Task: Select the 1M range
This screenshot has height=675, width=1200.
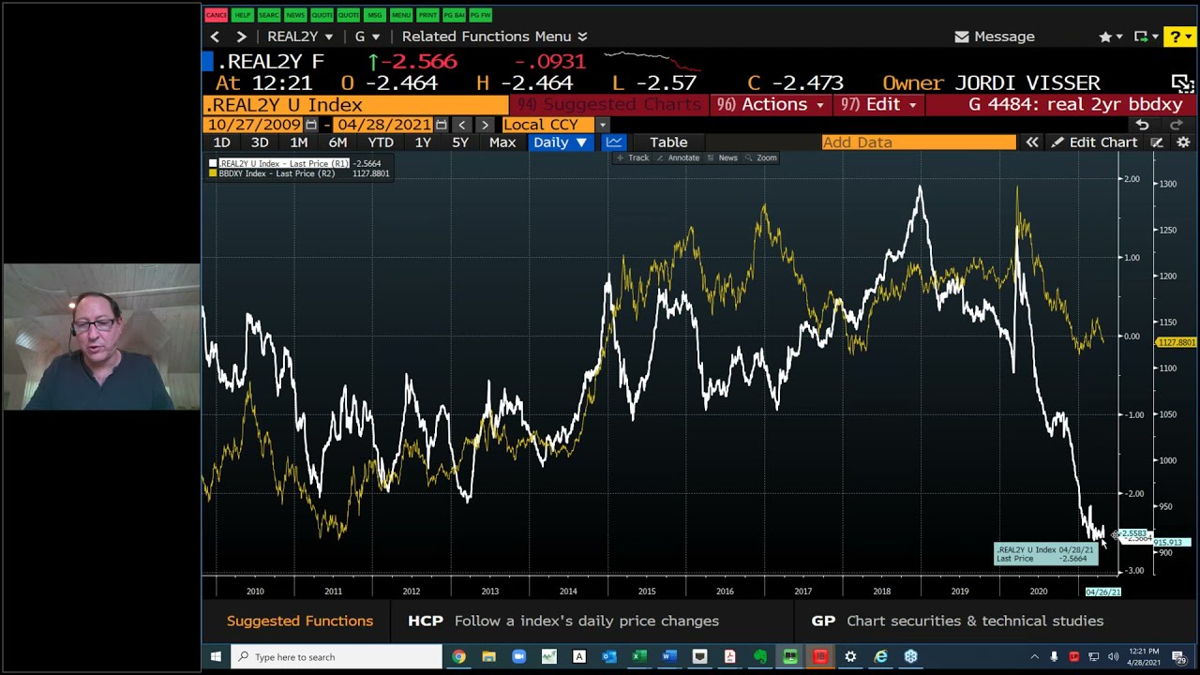Action: click(x=298, y=142)
